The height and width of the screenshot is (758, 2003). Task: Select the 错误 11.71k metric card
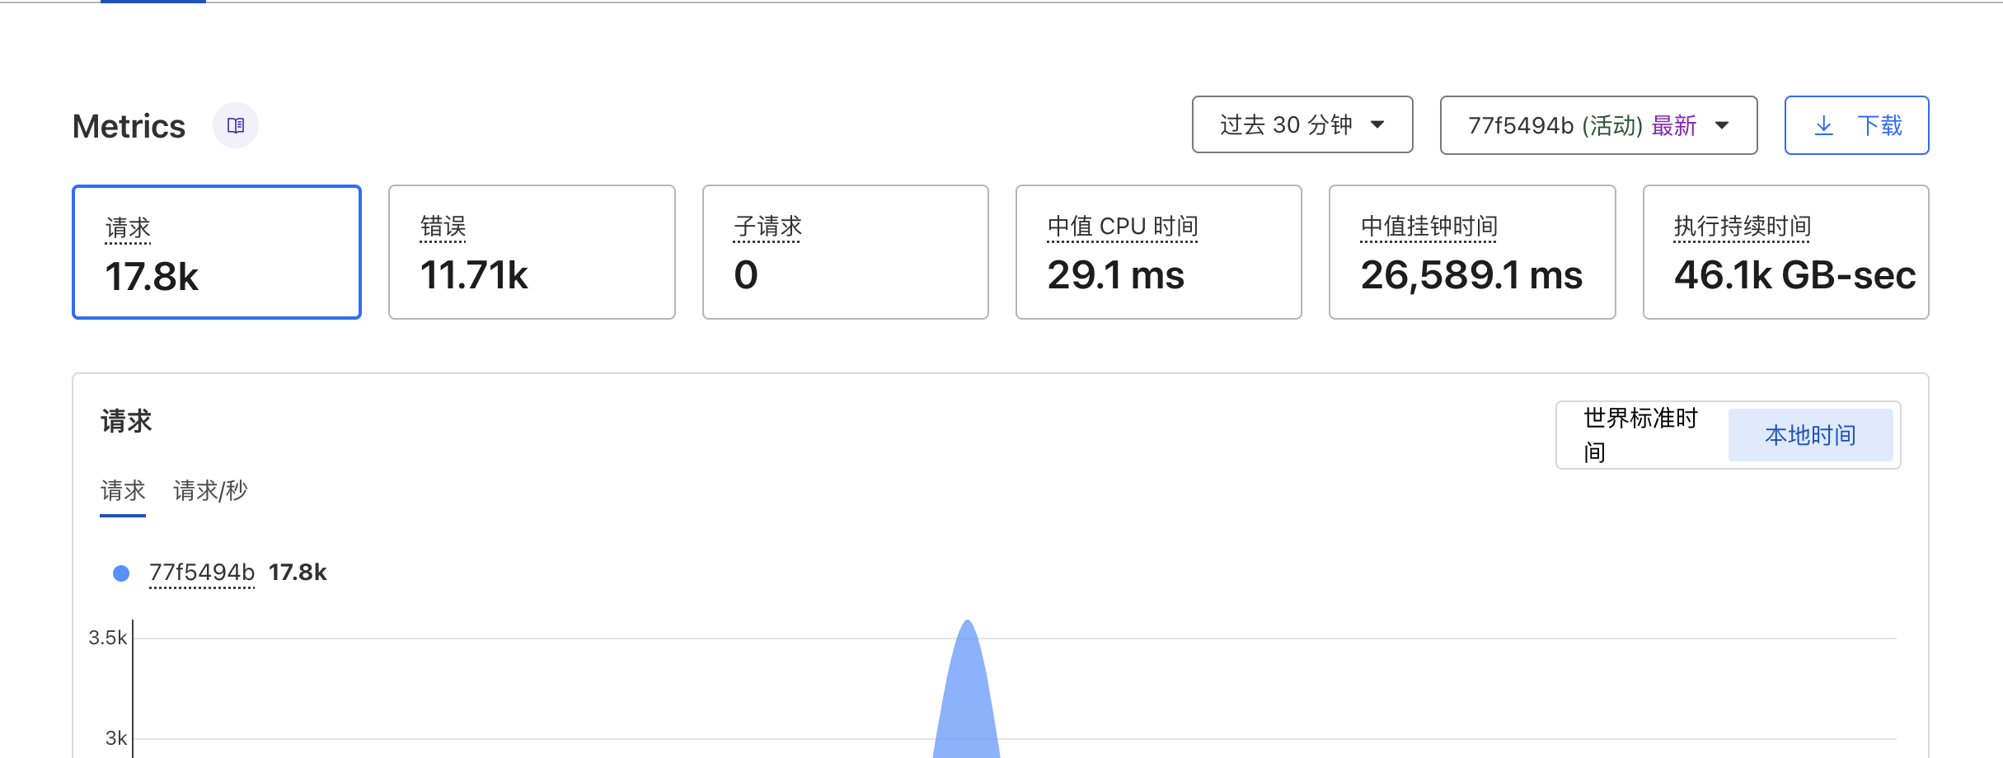[x=532, y=252]
